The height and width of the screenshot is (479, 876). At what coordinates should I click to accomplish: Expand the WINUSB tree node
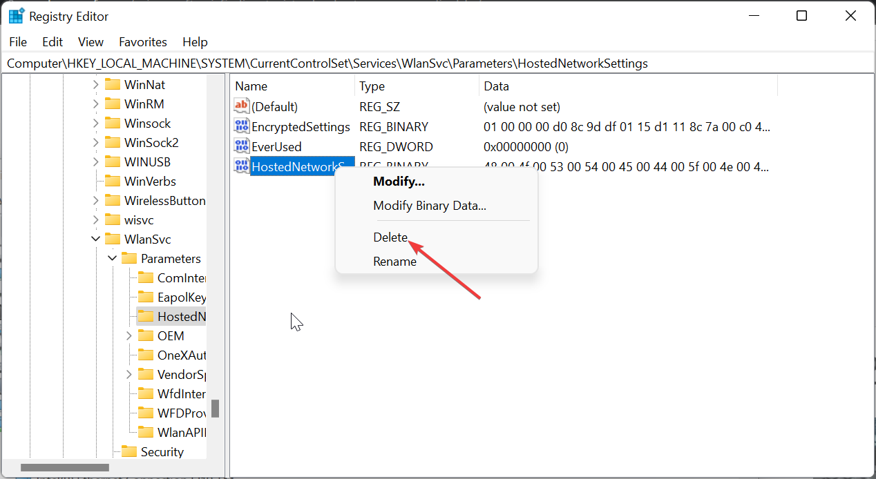coord(96,162)
